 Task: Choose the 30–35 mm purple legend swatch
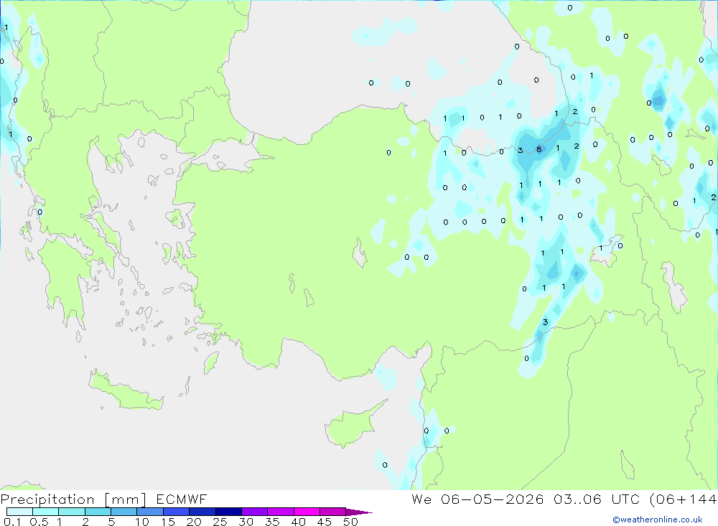tap(254, 512)
